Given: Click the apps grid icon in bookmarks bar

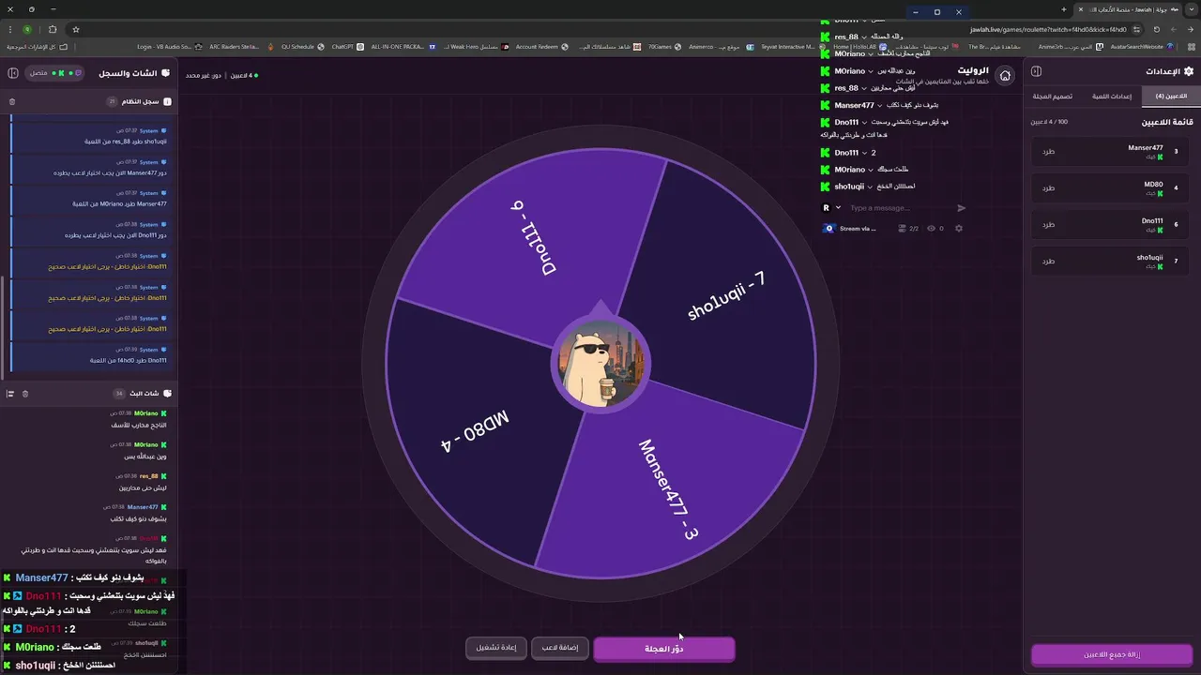Looking at the screenshot, I should (x=1192, y=47).
